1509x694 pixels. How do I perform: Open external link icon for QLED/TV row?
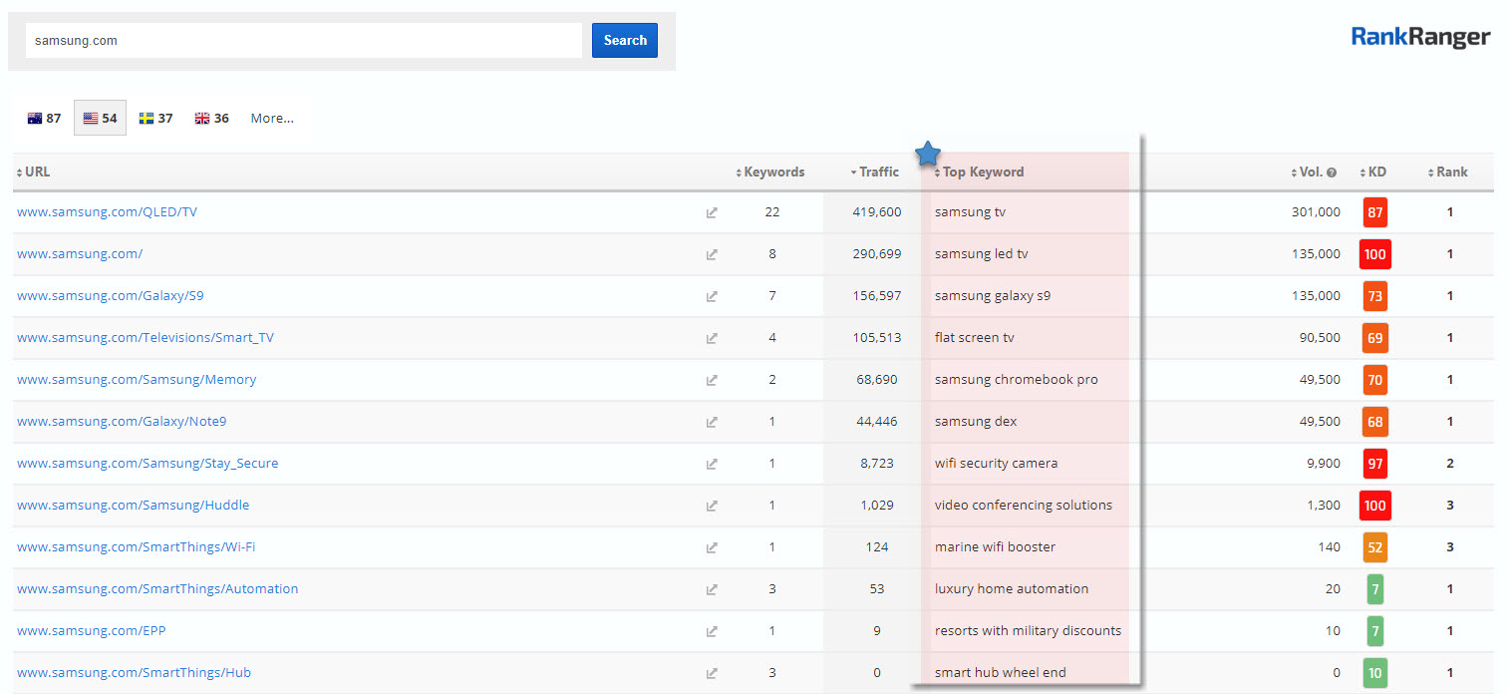(x=712, y=212)
